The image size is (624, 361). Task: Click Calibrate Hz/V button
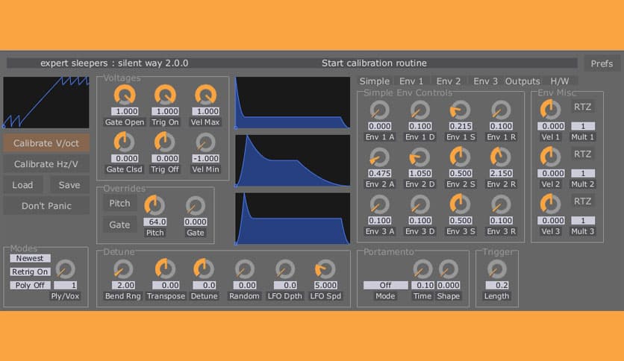(x=46, y=164)
